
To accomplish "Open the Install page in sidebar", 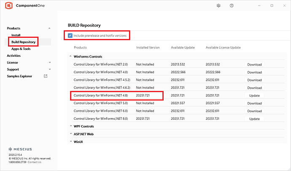I will [16, 35].
